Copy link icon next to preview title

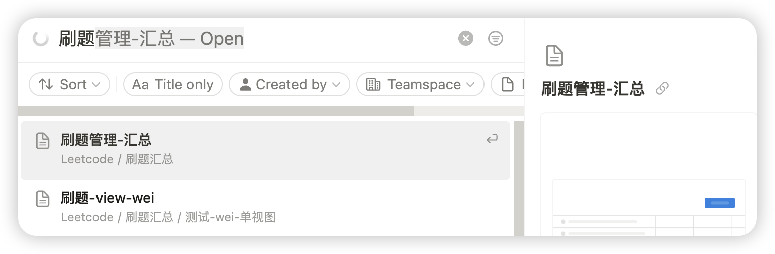662,89
